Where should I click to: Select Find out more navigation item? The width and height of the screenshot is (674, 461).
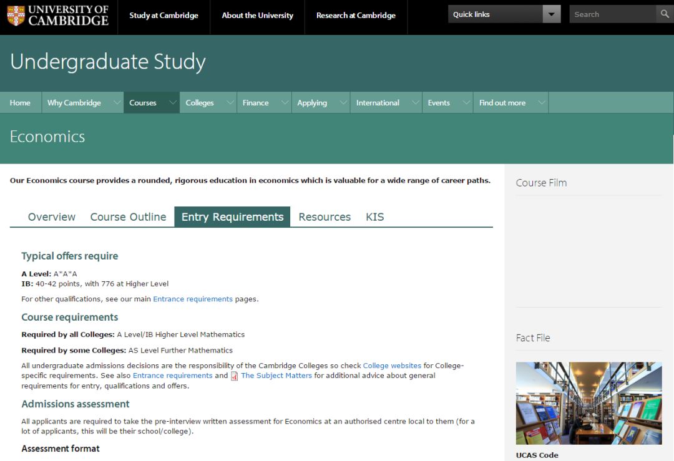502,103
